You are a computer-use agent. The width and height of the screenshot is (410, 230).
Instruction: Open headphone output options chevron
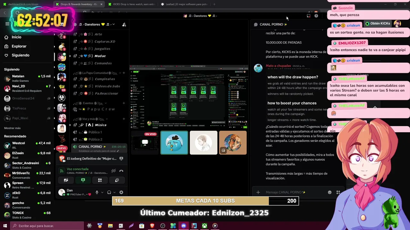coord(114,192)
